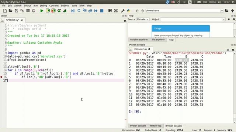This screenshot has width=236, height=132.
Task: Start debugging with Debug file icon
Action: click(x=73, y=11)
